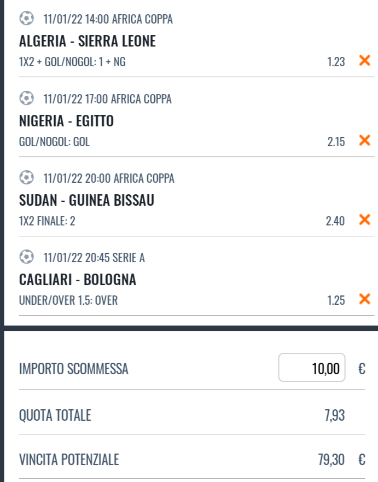Click soccer ball icon for Algeria match
Screen dimensions: 378x482
(26, 18)
